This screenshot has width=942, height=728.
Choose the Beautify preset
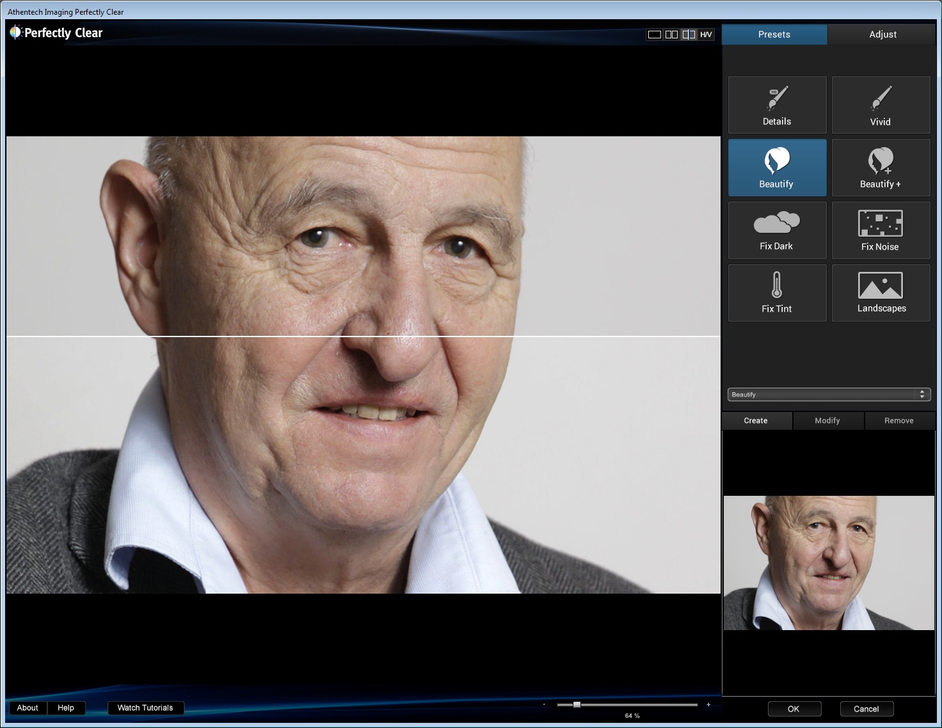point(777,168)
